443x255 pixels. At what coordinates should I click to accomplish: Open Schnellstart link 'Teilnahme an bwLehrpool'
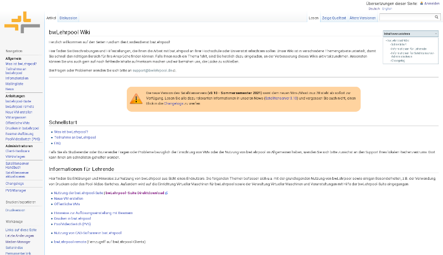point(75,137)
